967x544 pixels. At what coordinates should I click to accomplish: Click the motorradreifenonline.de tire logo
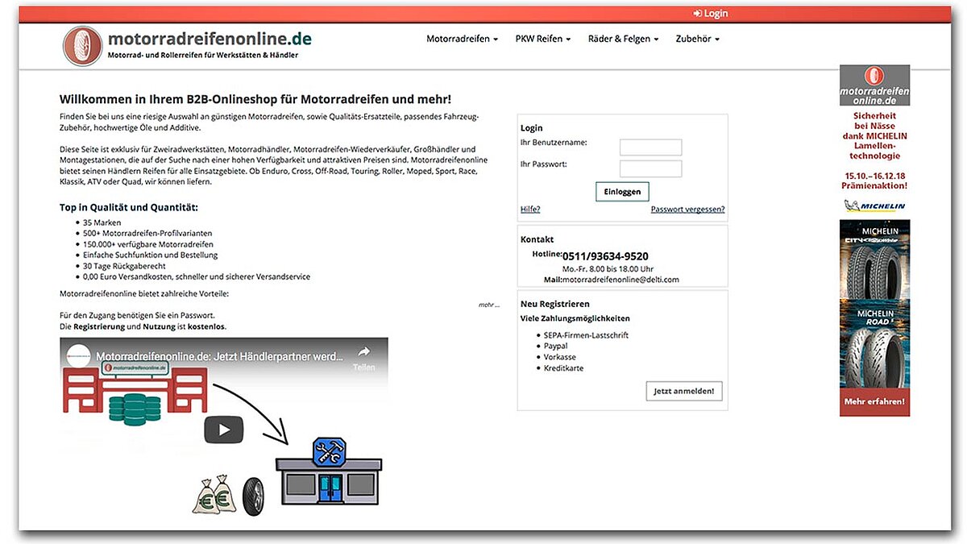coord(83,46)
